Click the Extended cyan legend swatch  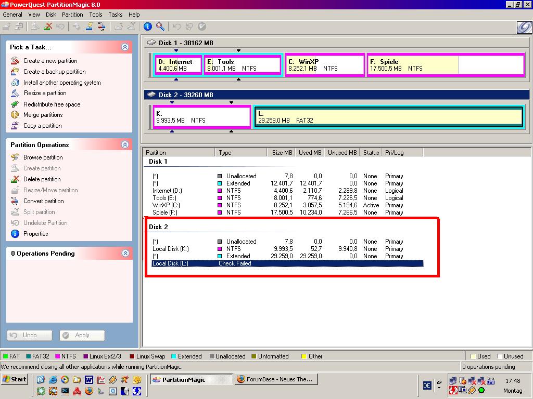pyautogui.click(x=174, y=356)
